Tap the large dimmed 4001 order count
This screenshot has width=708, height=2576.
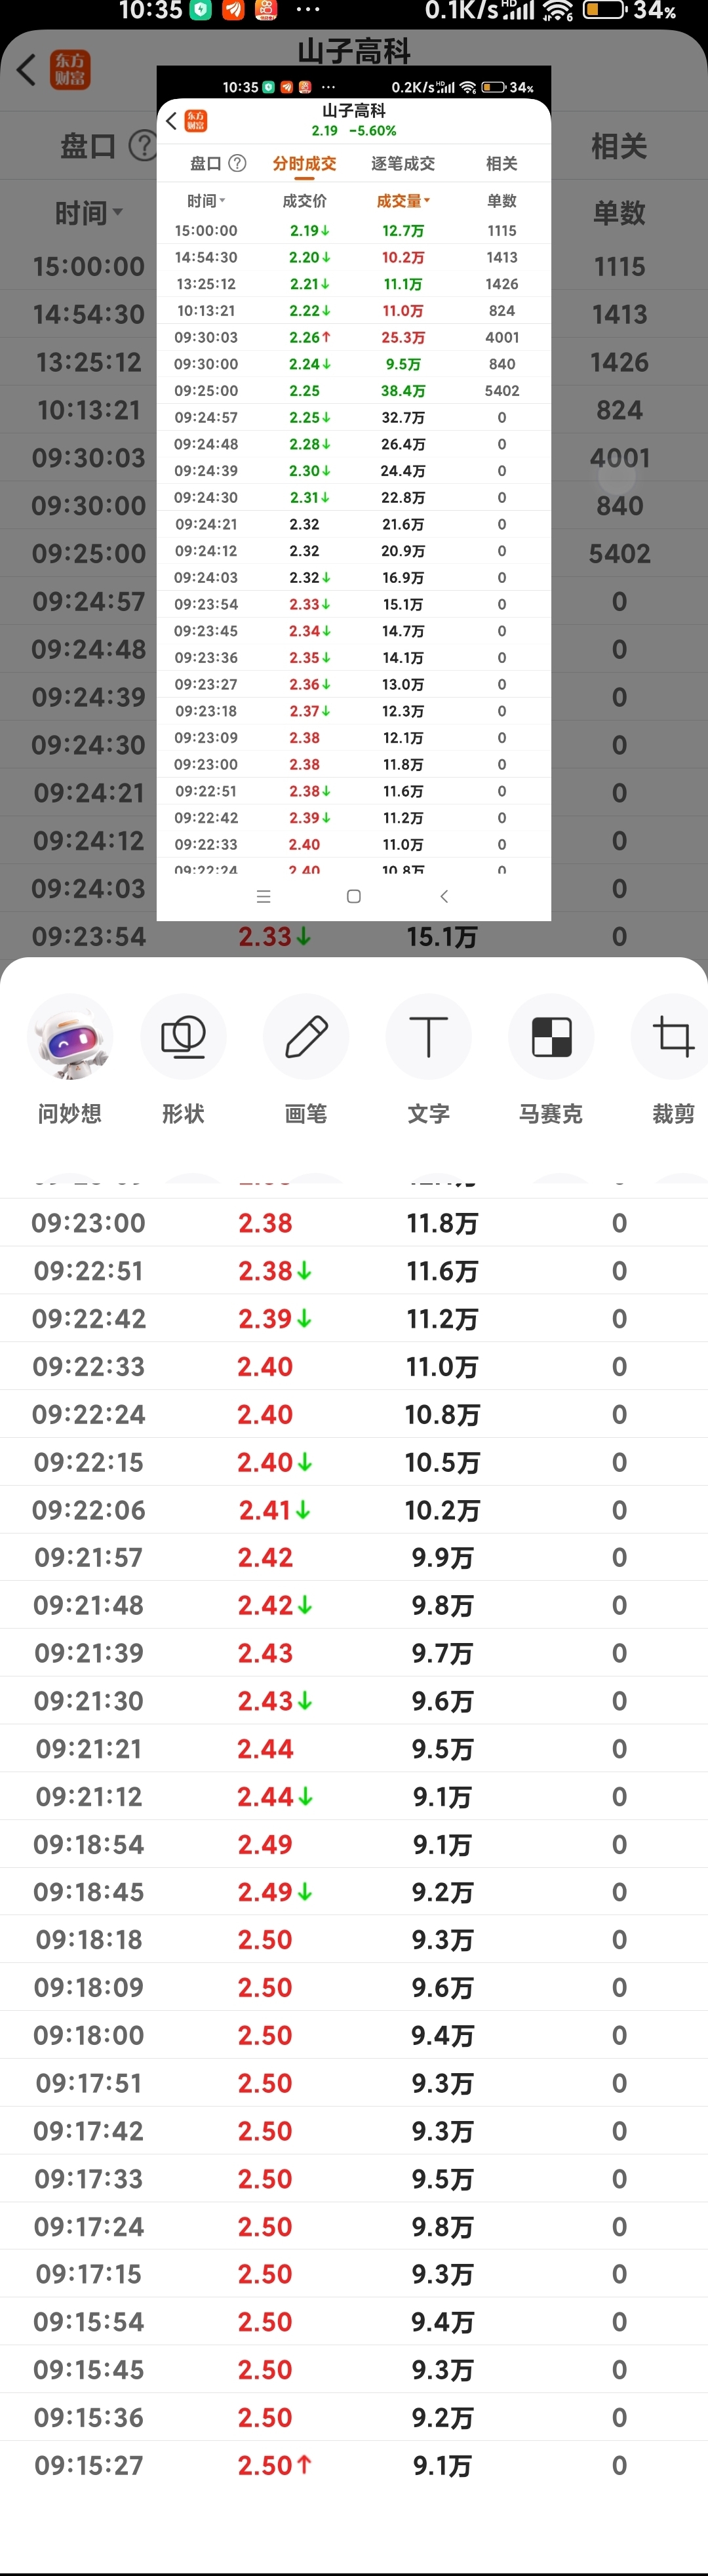pyautogui.click(x=619, y=458)
